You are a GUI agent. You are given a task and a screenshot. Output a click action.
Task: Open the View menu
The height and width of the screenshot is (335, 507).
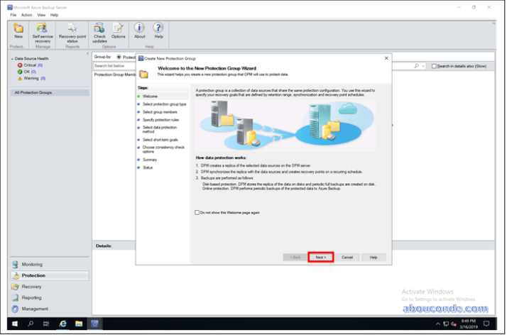click(x=41, y=15)
